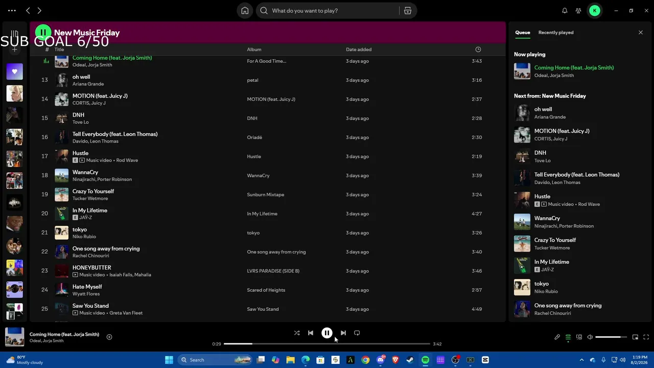Mute with the speaker icon
The image size is (654, 368).
click(590, 337)
